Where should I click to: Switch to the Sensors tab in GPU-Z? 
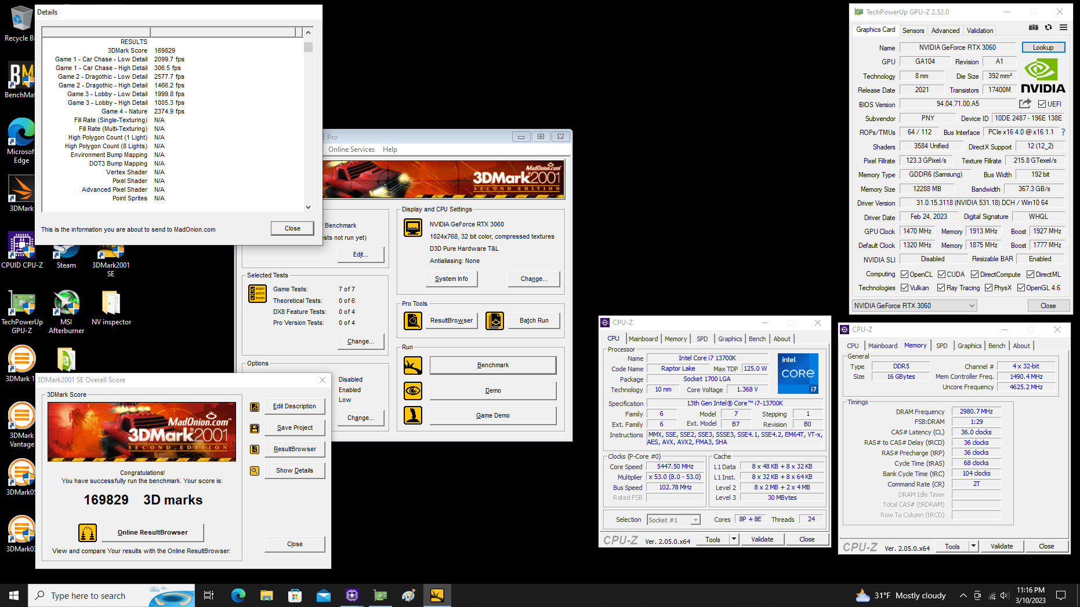[913, 31]
